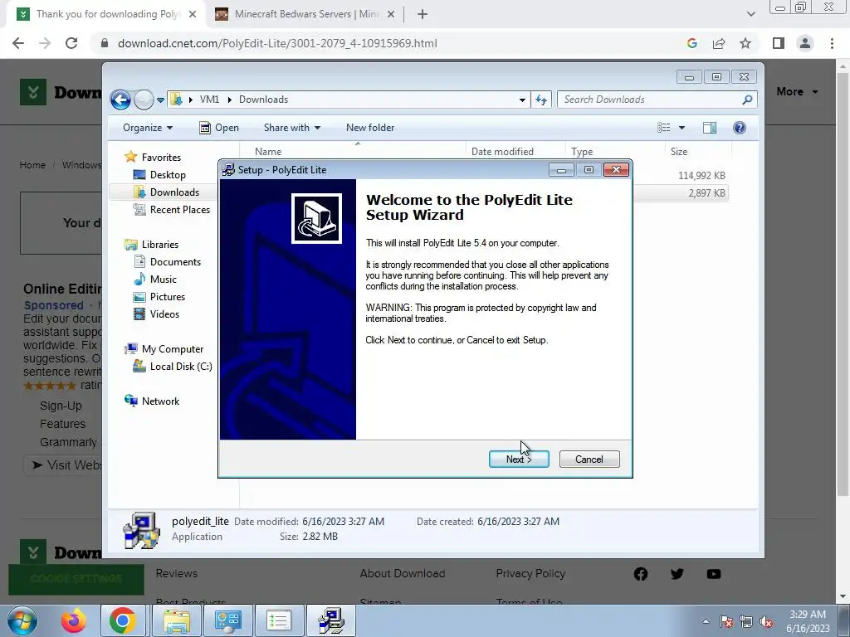Viewport: 850px width, 637px height.
Task: Refresh the Downloads folder view
Action: (541, 100)
